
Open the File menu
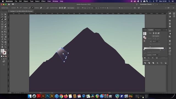coord(16,1)
